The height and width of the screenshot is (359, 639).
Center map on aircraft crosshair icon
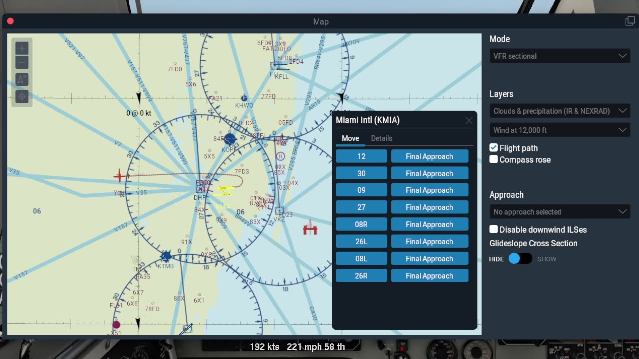tap(22, 96)
